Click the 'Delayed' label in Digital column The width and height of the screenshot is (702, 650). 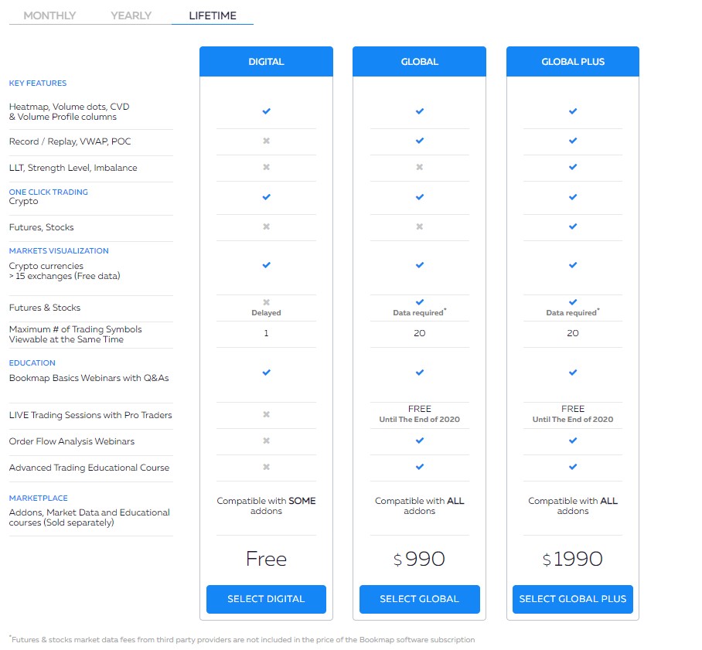coord(267,313)
